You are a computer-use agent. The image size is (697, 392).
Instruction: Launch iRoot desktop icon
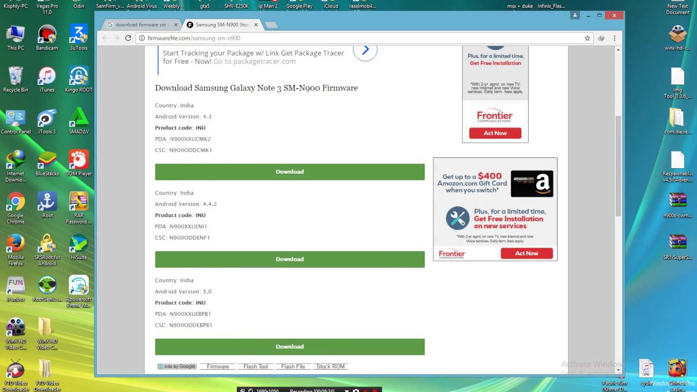pos(47,205)
